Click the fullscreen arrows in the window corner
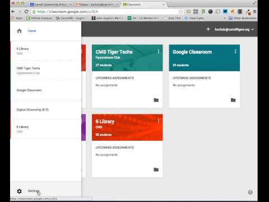Viewport: 269px width, 202px height. (x=254, y=3)
